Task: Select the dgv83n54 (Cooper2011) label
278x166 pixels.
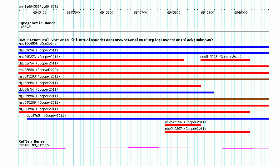Action: (38, 83)
